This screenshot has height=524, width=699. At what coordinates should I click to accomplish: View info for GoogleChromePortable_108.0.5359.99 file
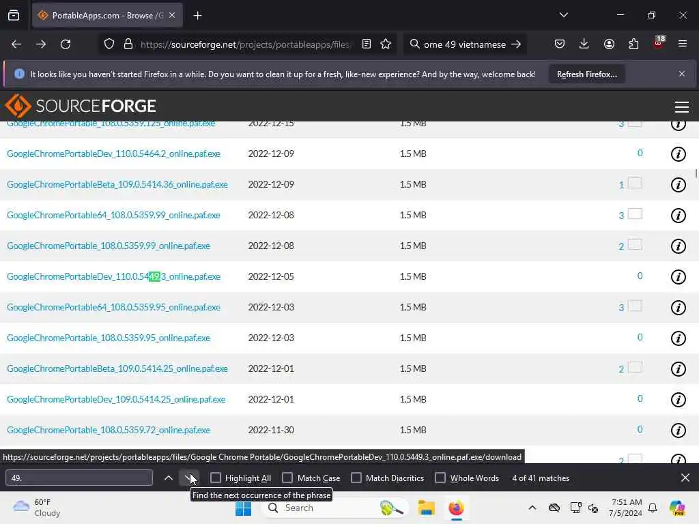tap(678, 246)
